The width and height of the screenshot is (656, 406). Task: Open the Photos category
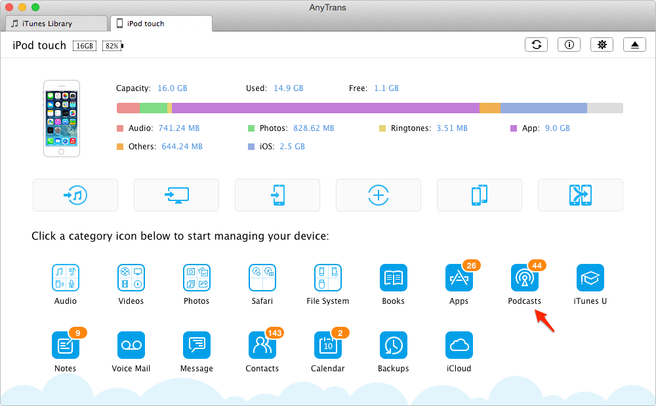point(197,278)
